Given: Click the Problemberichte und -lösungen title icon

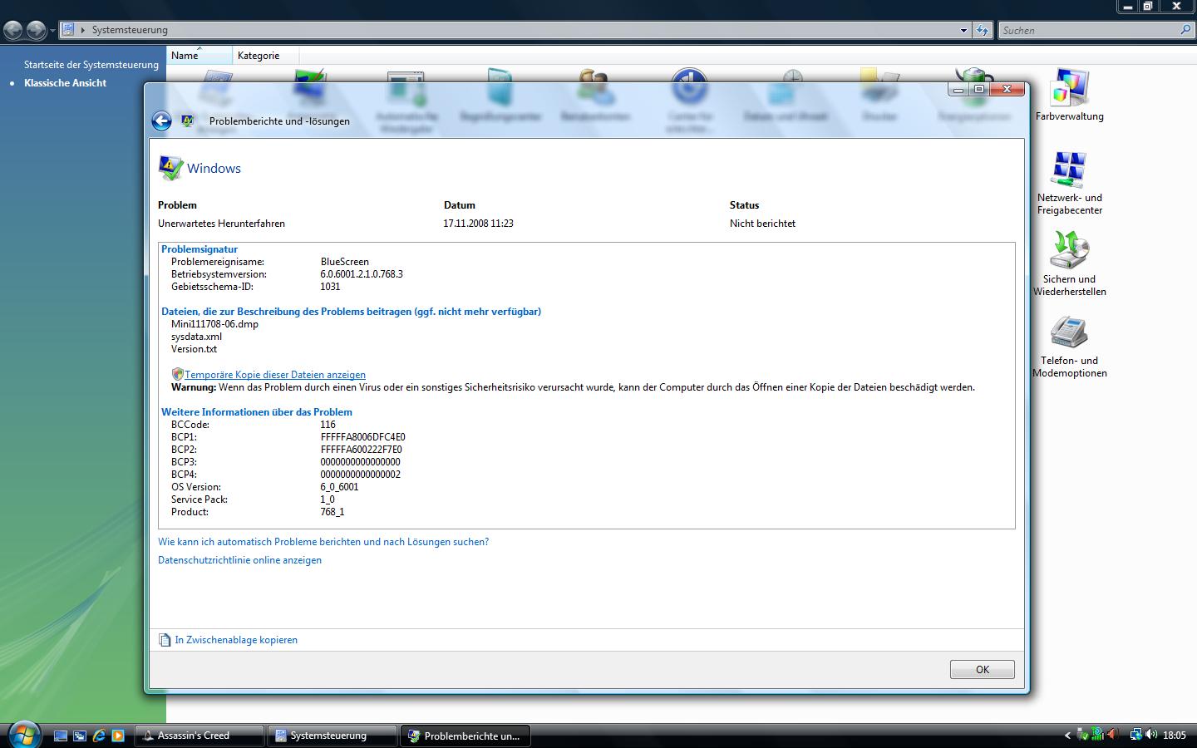Looking at the screenshot, I should point(188,121).
